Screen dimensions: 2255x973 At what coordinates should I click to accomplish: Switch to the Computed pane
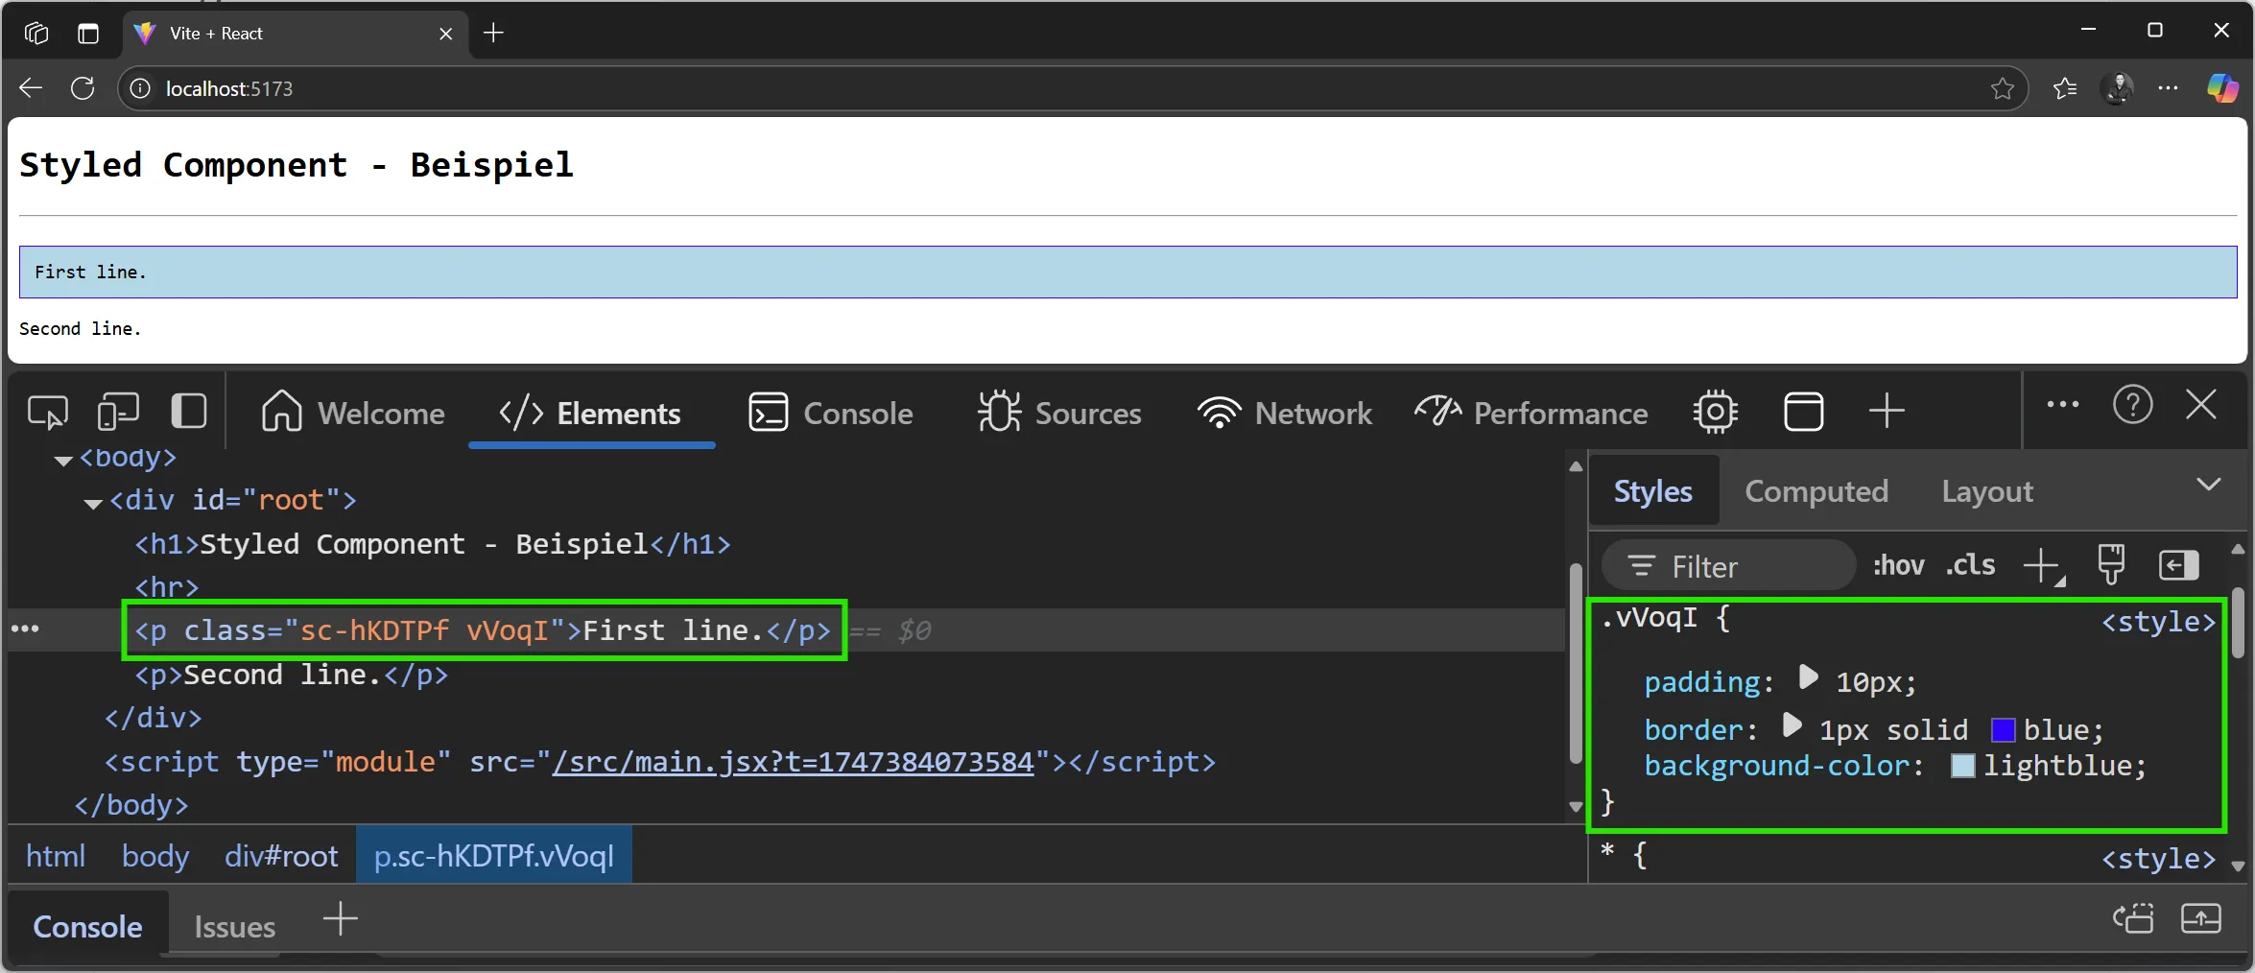pyautogui.click(x=1816, y=491)
